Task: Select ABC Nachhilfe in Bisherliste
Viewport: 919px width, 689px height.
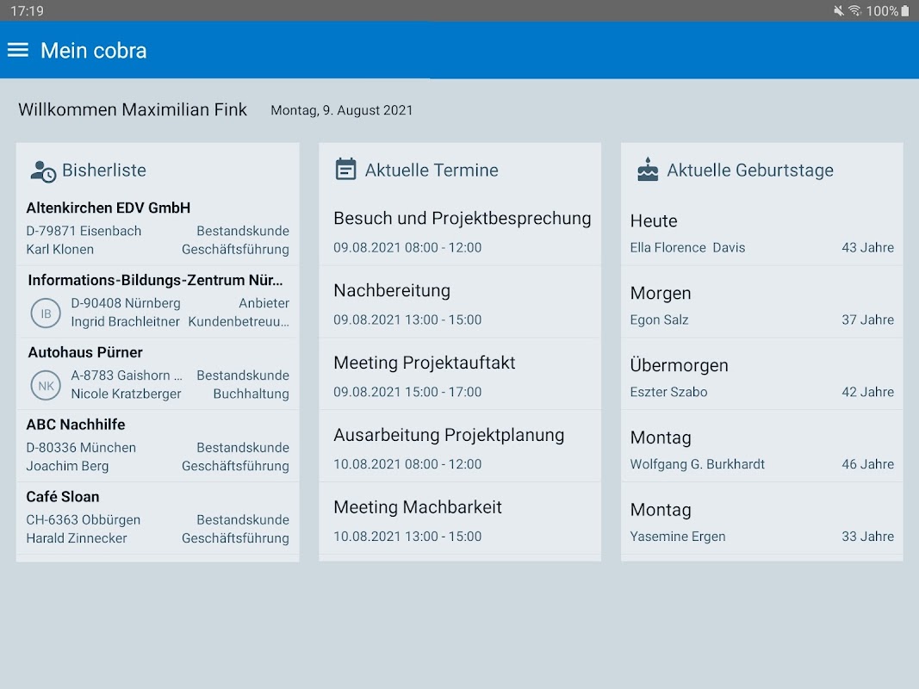Action: pos(158,445)
